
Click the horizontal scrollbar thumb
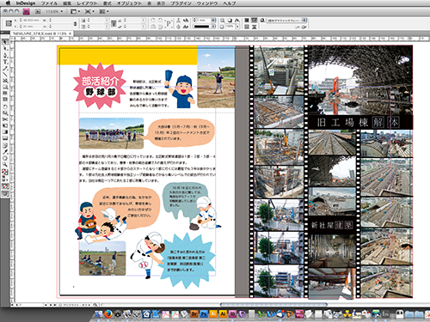273,305
